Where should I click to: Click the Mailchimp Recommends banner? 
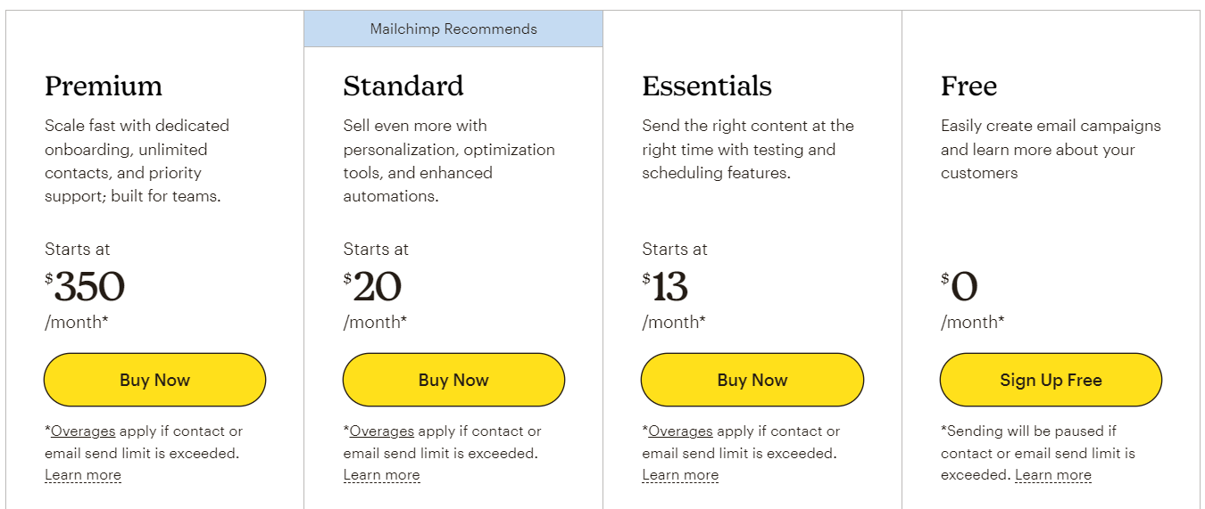453,29
